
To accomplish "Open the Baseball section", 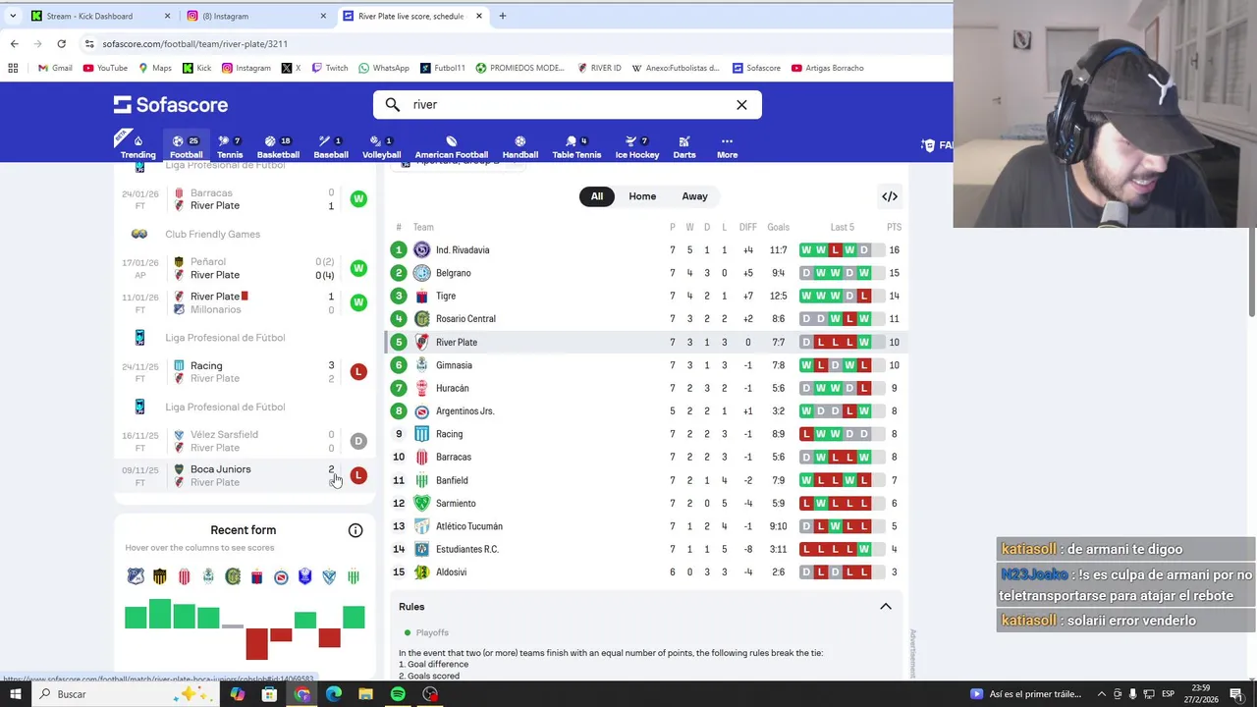I will (x=331, y=147).
